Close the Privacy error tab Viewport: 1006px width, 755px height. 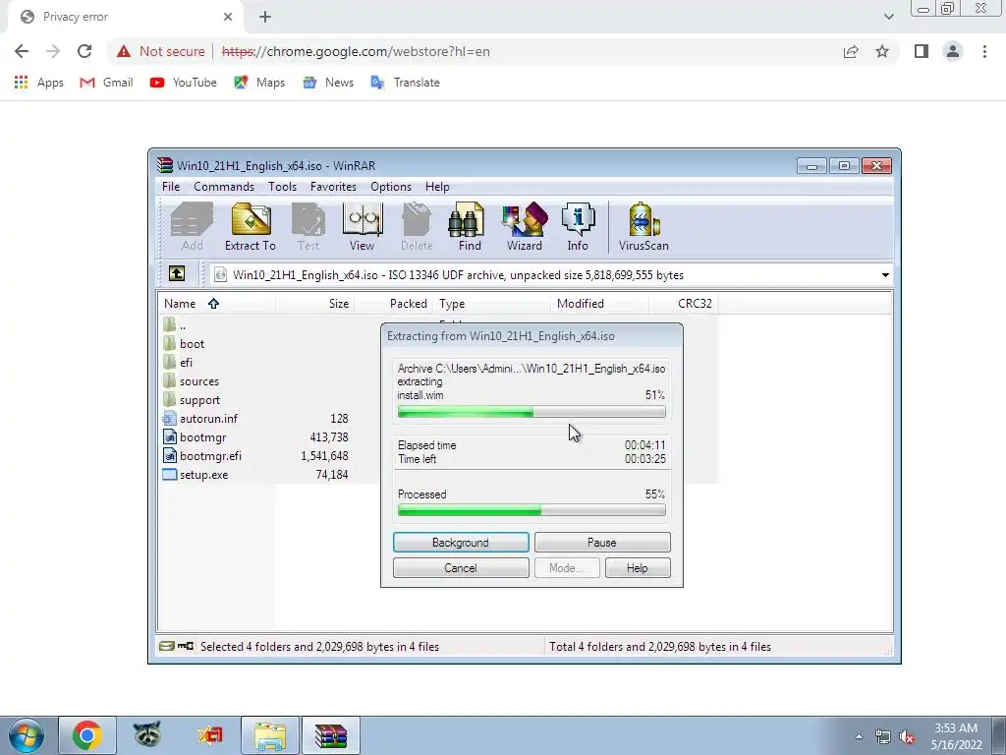[x=228, y=17]
